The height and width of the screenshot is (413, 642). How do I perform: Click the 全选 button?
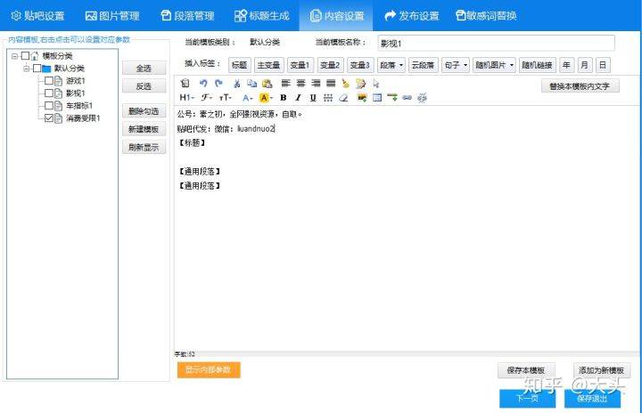[144, 69]
